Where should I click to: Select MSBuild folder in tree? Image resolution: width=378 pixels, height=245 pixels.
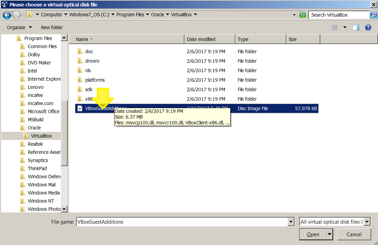(35, 120)
